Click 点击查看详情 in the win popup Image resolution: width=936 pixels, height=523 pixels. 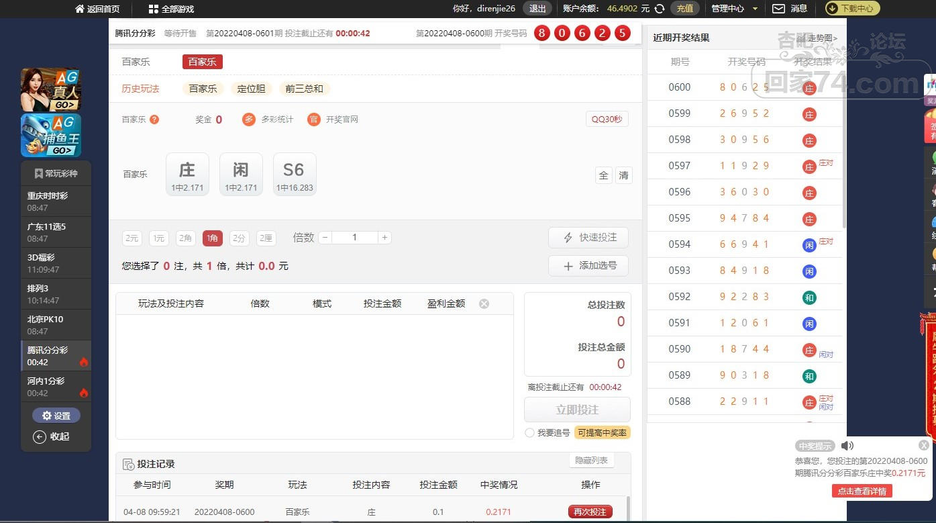coord(862,491)
